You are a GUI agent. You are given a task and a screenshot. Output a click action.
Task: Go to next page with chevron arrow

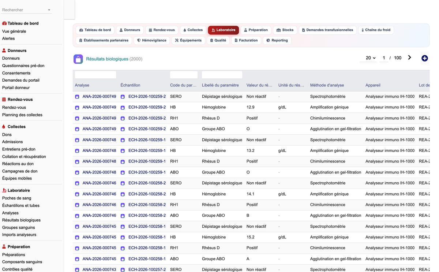pyautogui.click(x=409, y=57)
